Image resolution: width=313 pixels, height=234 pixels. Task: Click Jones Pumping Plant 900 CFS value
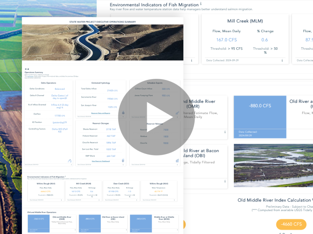(x=166, y=96)
